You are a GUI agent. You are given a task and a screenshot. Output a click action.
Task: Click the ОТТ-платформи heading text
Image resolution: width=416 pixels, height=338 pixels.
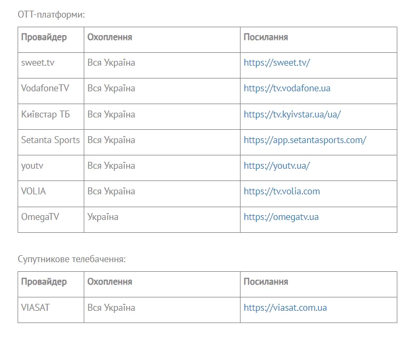51,14
